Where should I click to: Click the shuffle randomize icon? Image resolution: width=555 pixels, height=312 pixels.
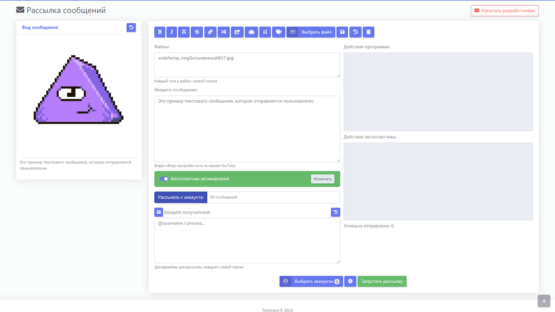pyautogui.click(x=223, y=32)
